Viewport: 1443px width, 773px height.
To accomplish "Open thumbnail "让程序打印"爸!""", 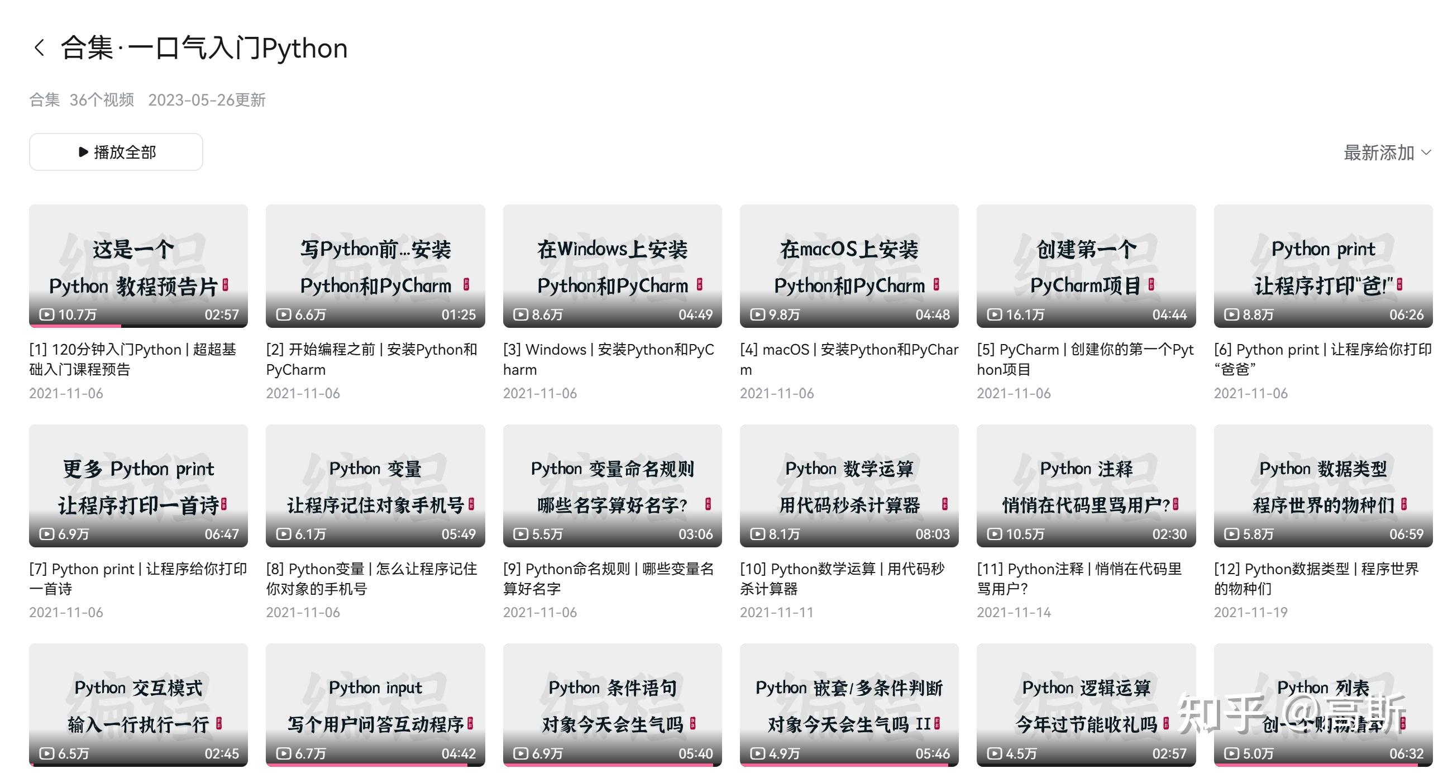I will coord(1323,265).
